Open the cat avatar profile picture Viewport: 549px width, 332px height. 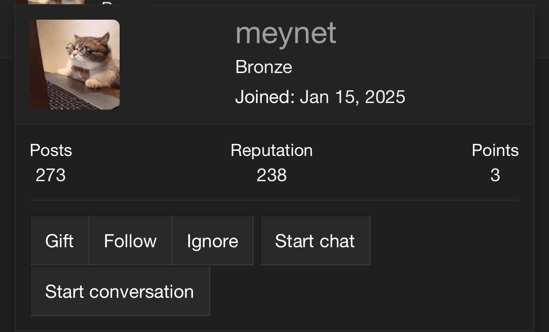coord(75,64)
